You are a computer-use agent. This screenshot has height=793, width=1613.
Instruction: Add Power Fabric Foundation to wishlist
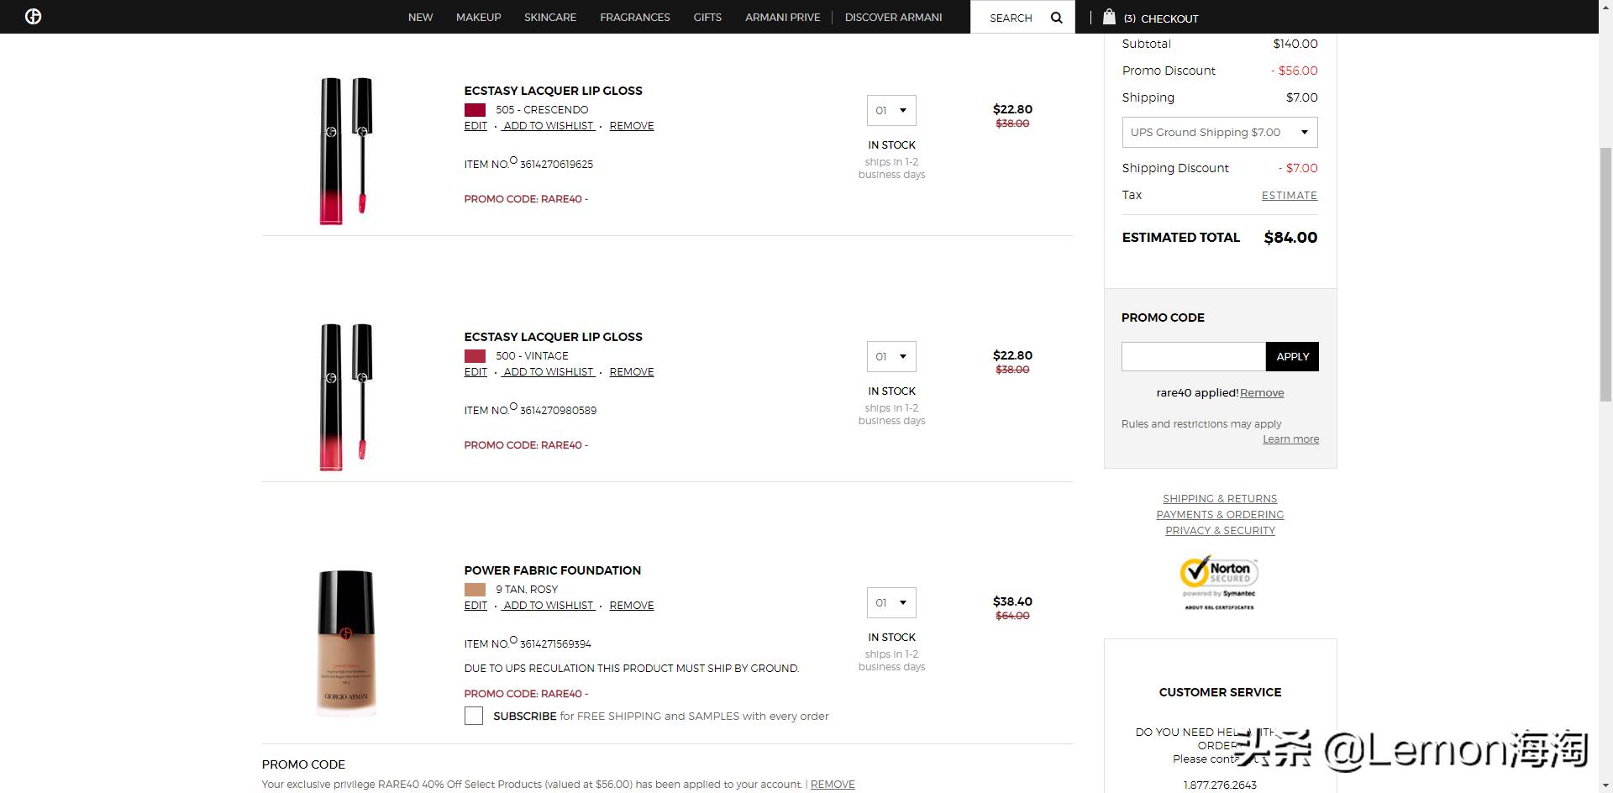pyautogui.click(x=549, y=606)
